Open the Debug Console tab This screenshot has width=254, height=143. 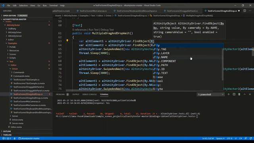tap(89, 95)
